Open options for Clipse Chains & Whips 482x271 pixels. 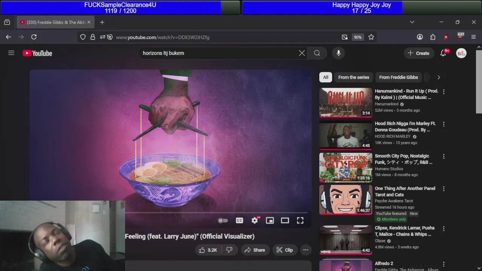pos(444,228)
